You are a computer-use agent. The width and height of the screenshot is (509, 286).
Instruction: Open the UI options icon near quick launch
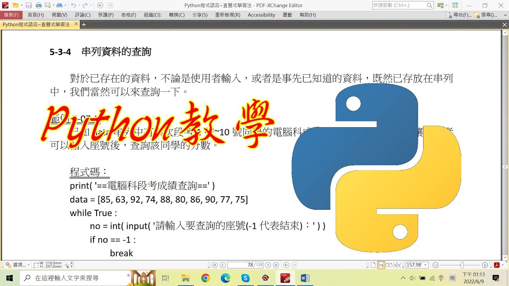(440, 5)
